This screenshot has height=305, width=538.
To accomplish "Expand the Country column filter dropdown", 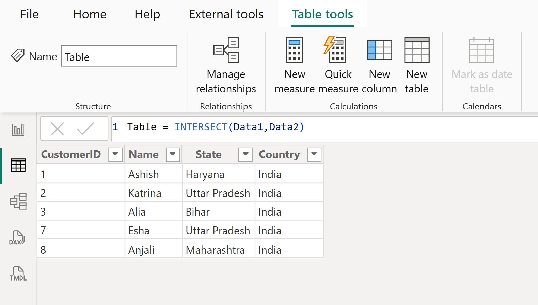I will coord(314,154).
